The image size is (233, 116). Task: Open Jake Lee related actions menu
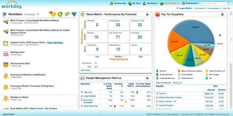82,92
